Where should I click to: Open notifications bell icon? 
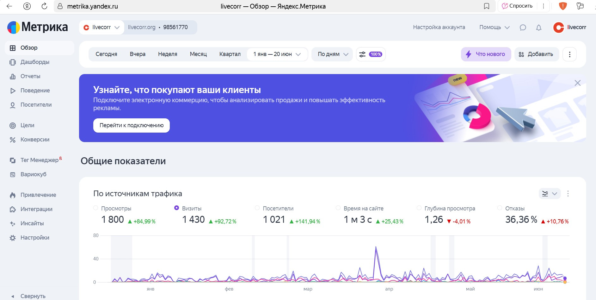[x=539, y=28]
